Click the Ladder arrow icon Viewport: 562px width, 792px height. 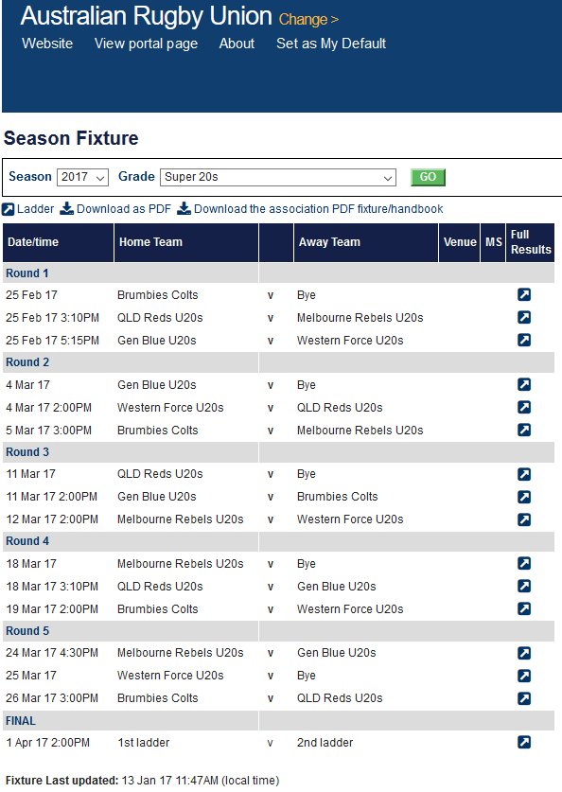tap(9, 209)
